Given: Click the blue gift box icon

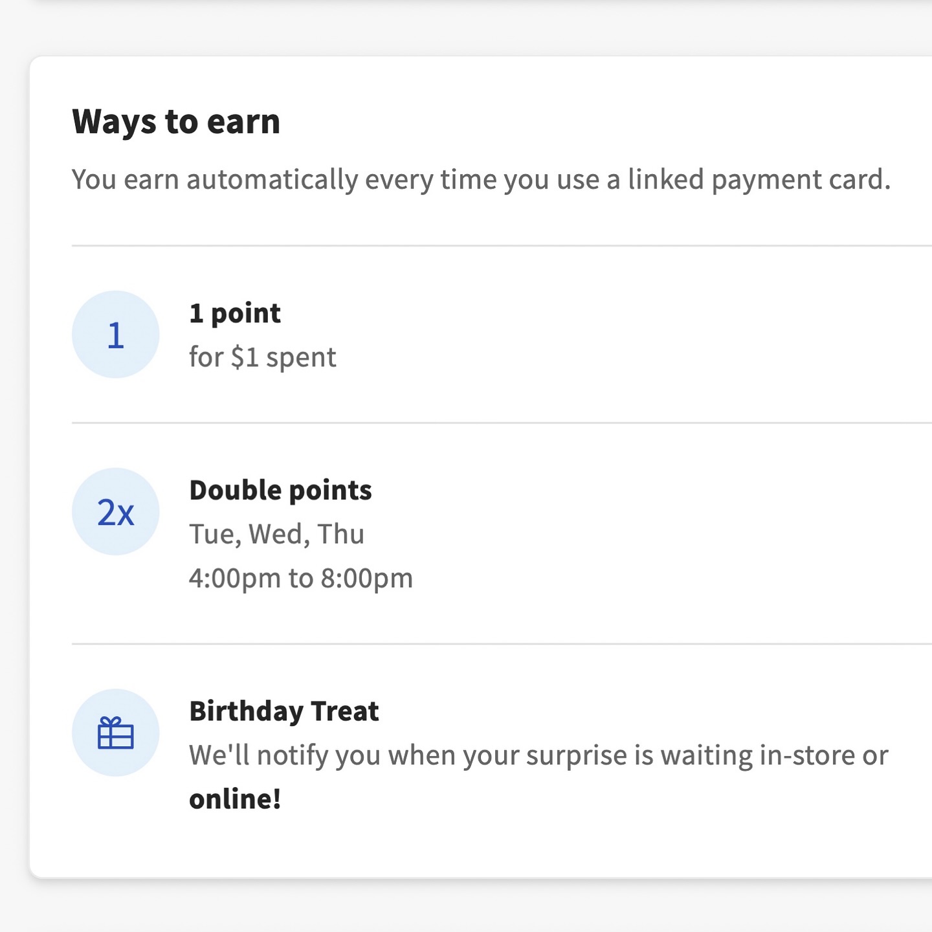Looking at the screenshot, I should pos(115,733).
